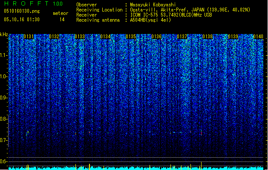Click the 'Receiver' field label
The width and height of the screenshot is (268, 170).
coord(86,15)
